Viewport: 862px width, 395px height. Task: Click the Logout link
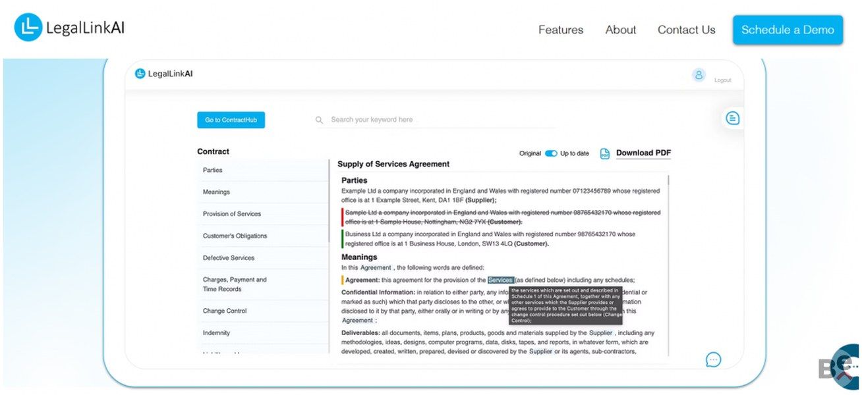tap(723, 80)
